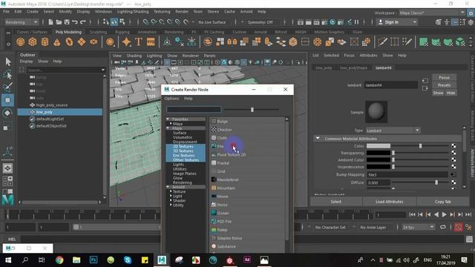
Task: Open the Texturing menu
Action: click(162, 12)
